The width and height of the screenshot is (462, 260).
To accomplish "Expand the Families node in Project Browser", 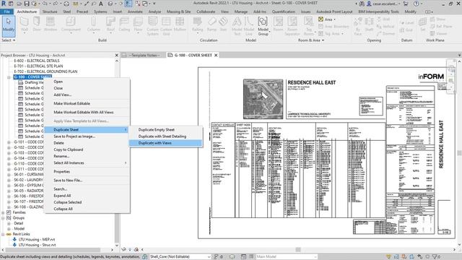I will (3, 212).
